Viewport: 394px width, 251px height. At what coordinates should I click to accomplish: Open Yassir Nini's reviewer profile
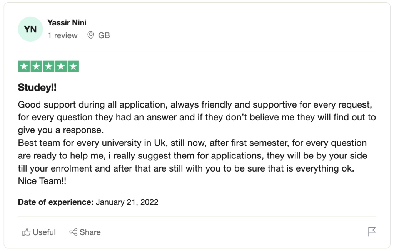(67, 23)
